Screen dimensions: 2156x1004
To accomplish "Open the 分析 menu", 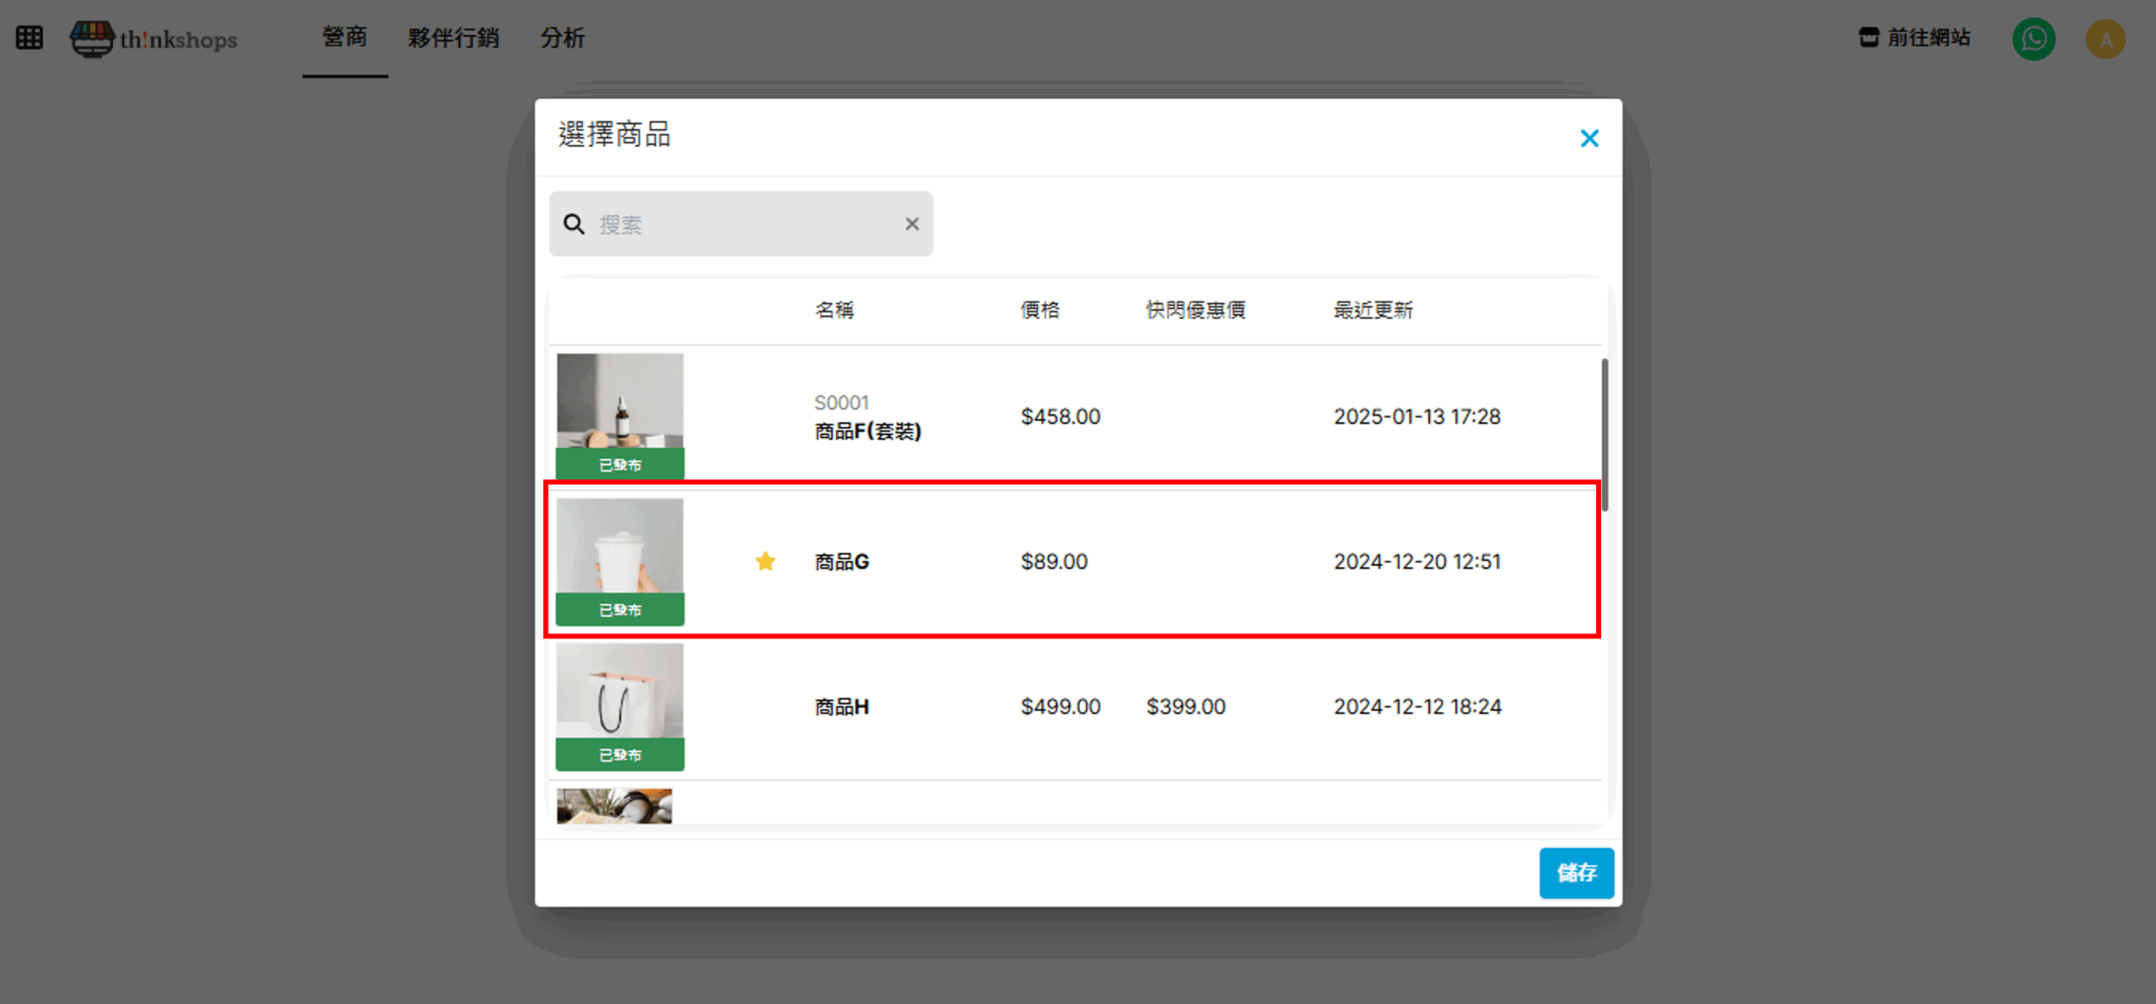I will [562, 38].
